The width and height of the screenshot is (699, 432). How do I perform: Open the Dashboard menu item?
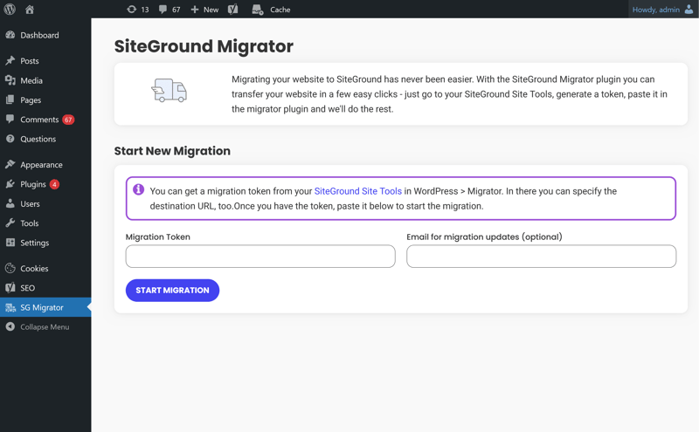coord(45,35)
